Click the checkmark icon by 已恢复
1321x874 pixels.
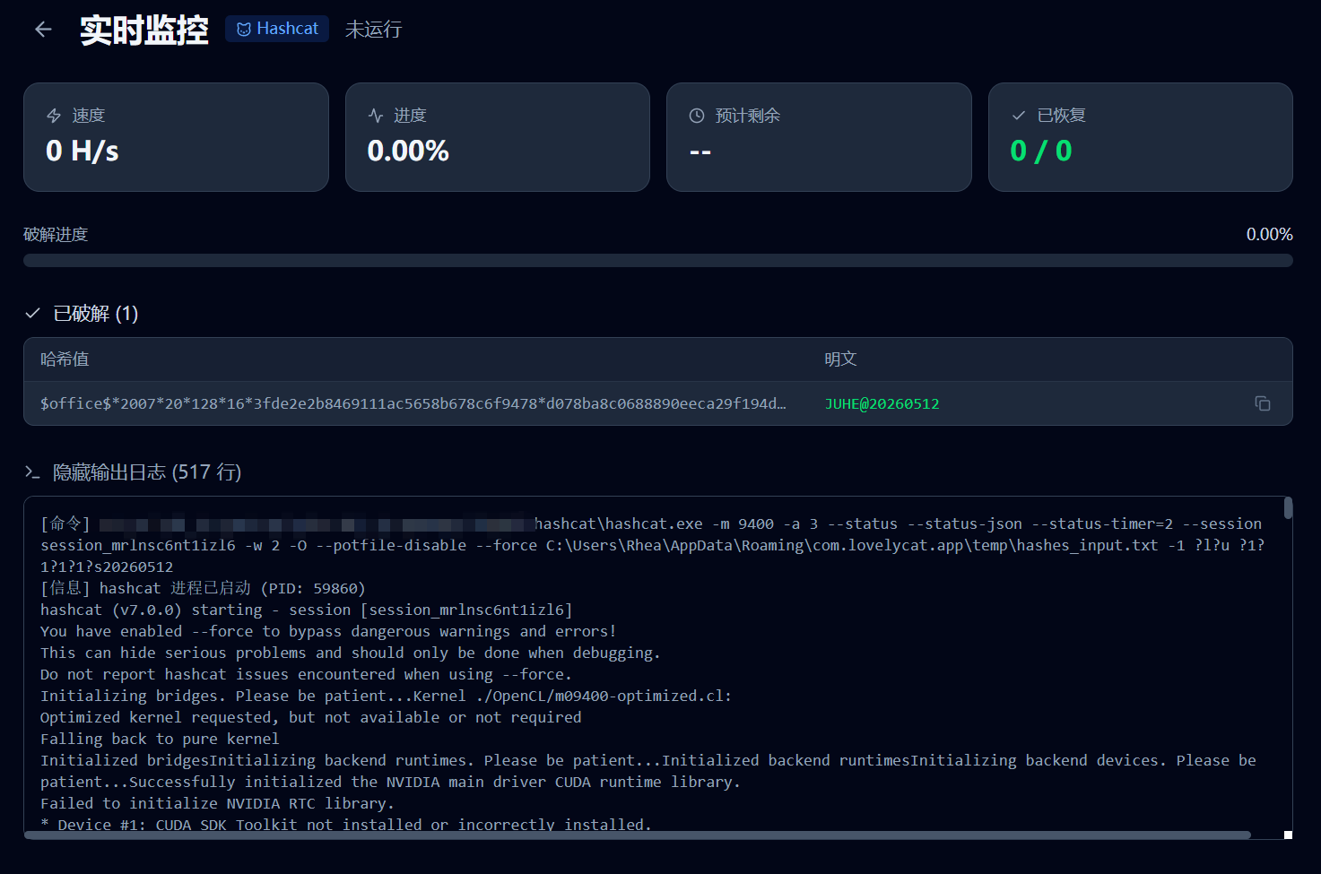[x=1019, y=116]
